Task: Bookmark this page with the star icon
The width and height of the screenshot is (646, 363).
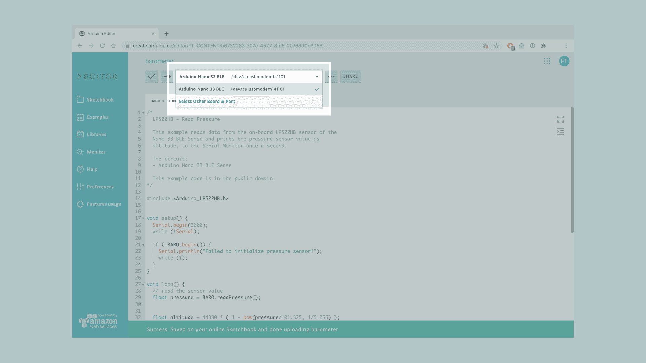Action: 496,46
